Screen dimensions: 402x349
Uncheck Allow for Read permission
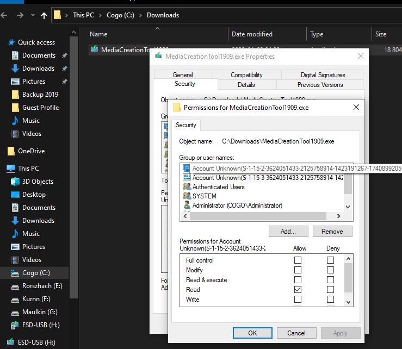[x=298, y=290]
